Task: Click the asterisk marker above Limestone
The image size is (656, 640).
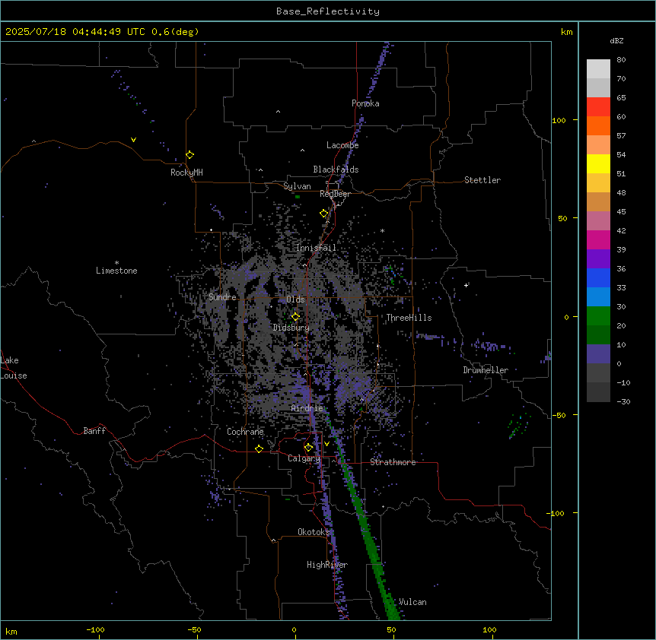Action: click(116, 263)
